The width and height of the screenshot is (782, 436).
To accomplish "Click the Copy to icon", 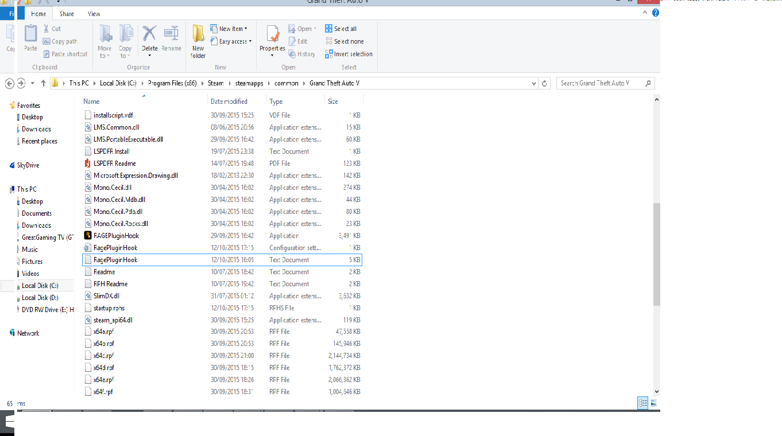I will coord(126,33).
